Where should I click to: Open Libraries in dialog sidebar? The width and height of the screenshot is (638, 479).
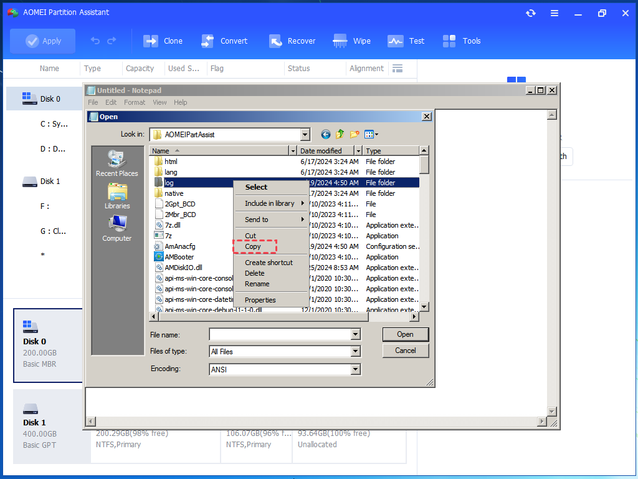pyautogui.click(x=117, y=196)
